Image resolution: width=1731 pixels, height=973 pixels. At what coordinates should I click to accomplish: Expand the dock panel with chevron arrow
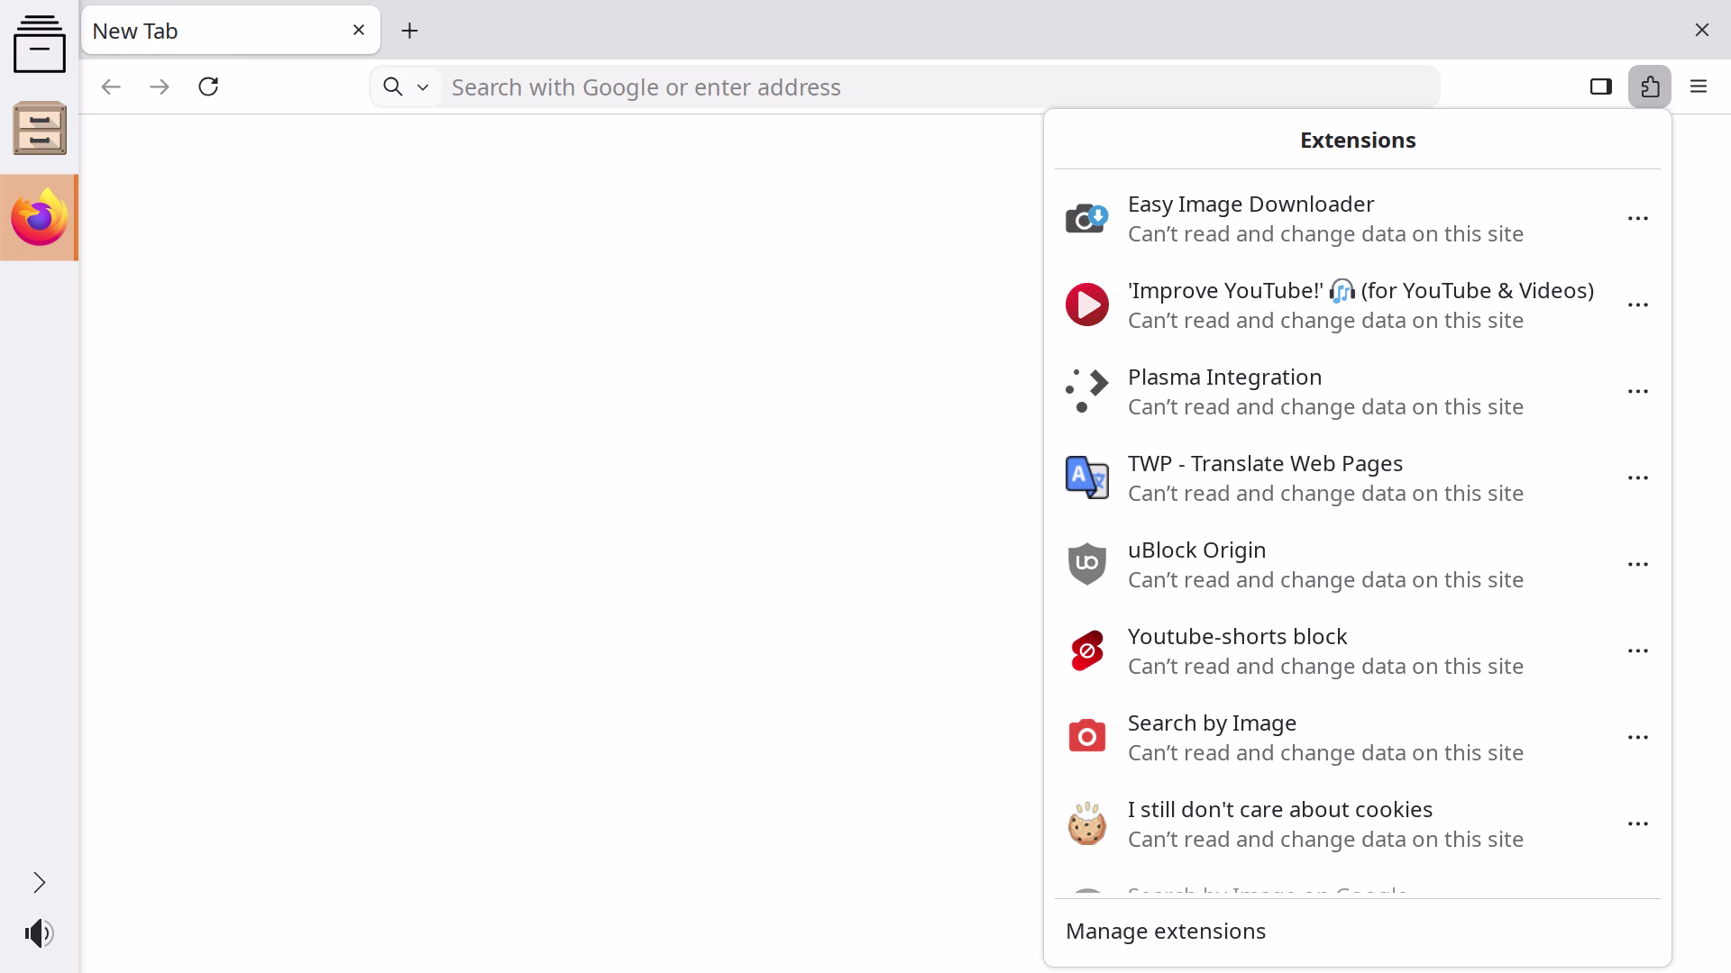[40, 882]
